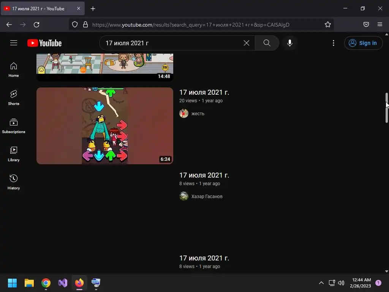Open the channel 'жесть'
The image size is (389, 292).
pos(198,113)
